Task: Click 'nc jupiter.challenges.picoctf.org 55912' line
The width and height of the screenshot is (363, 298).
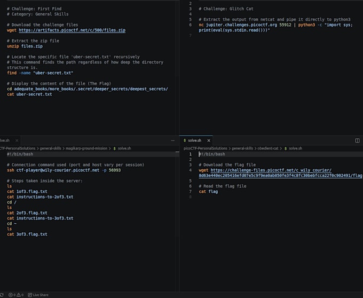Action: click(x=275, y=25)
